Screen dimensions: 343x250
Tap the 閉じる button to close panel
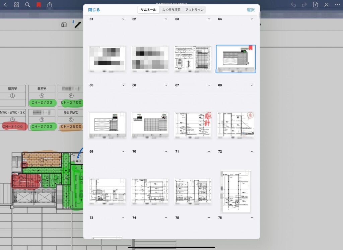(x=94, y=10)
